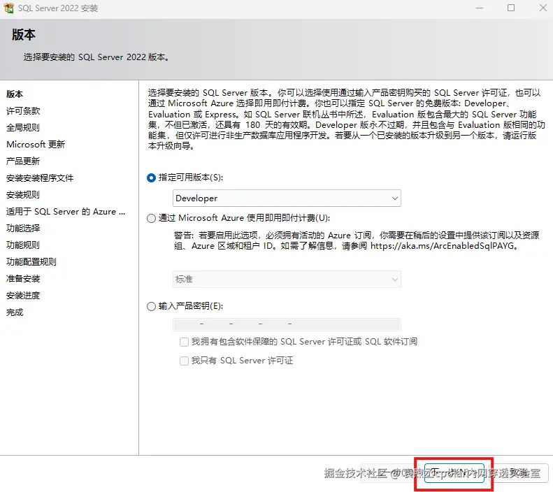Viewport: 553px width, 492px height.
Task: Open the Developer edition dropdown
Action: click(x=287, y=198)
